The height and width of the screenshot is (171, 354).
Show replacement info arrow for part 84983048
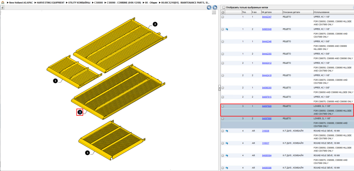[227, 29]
